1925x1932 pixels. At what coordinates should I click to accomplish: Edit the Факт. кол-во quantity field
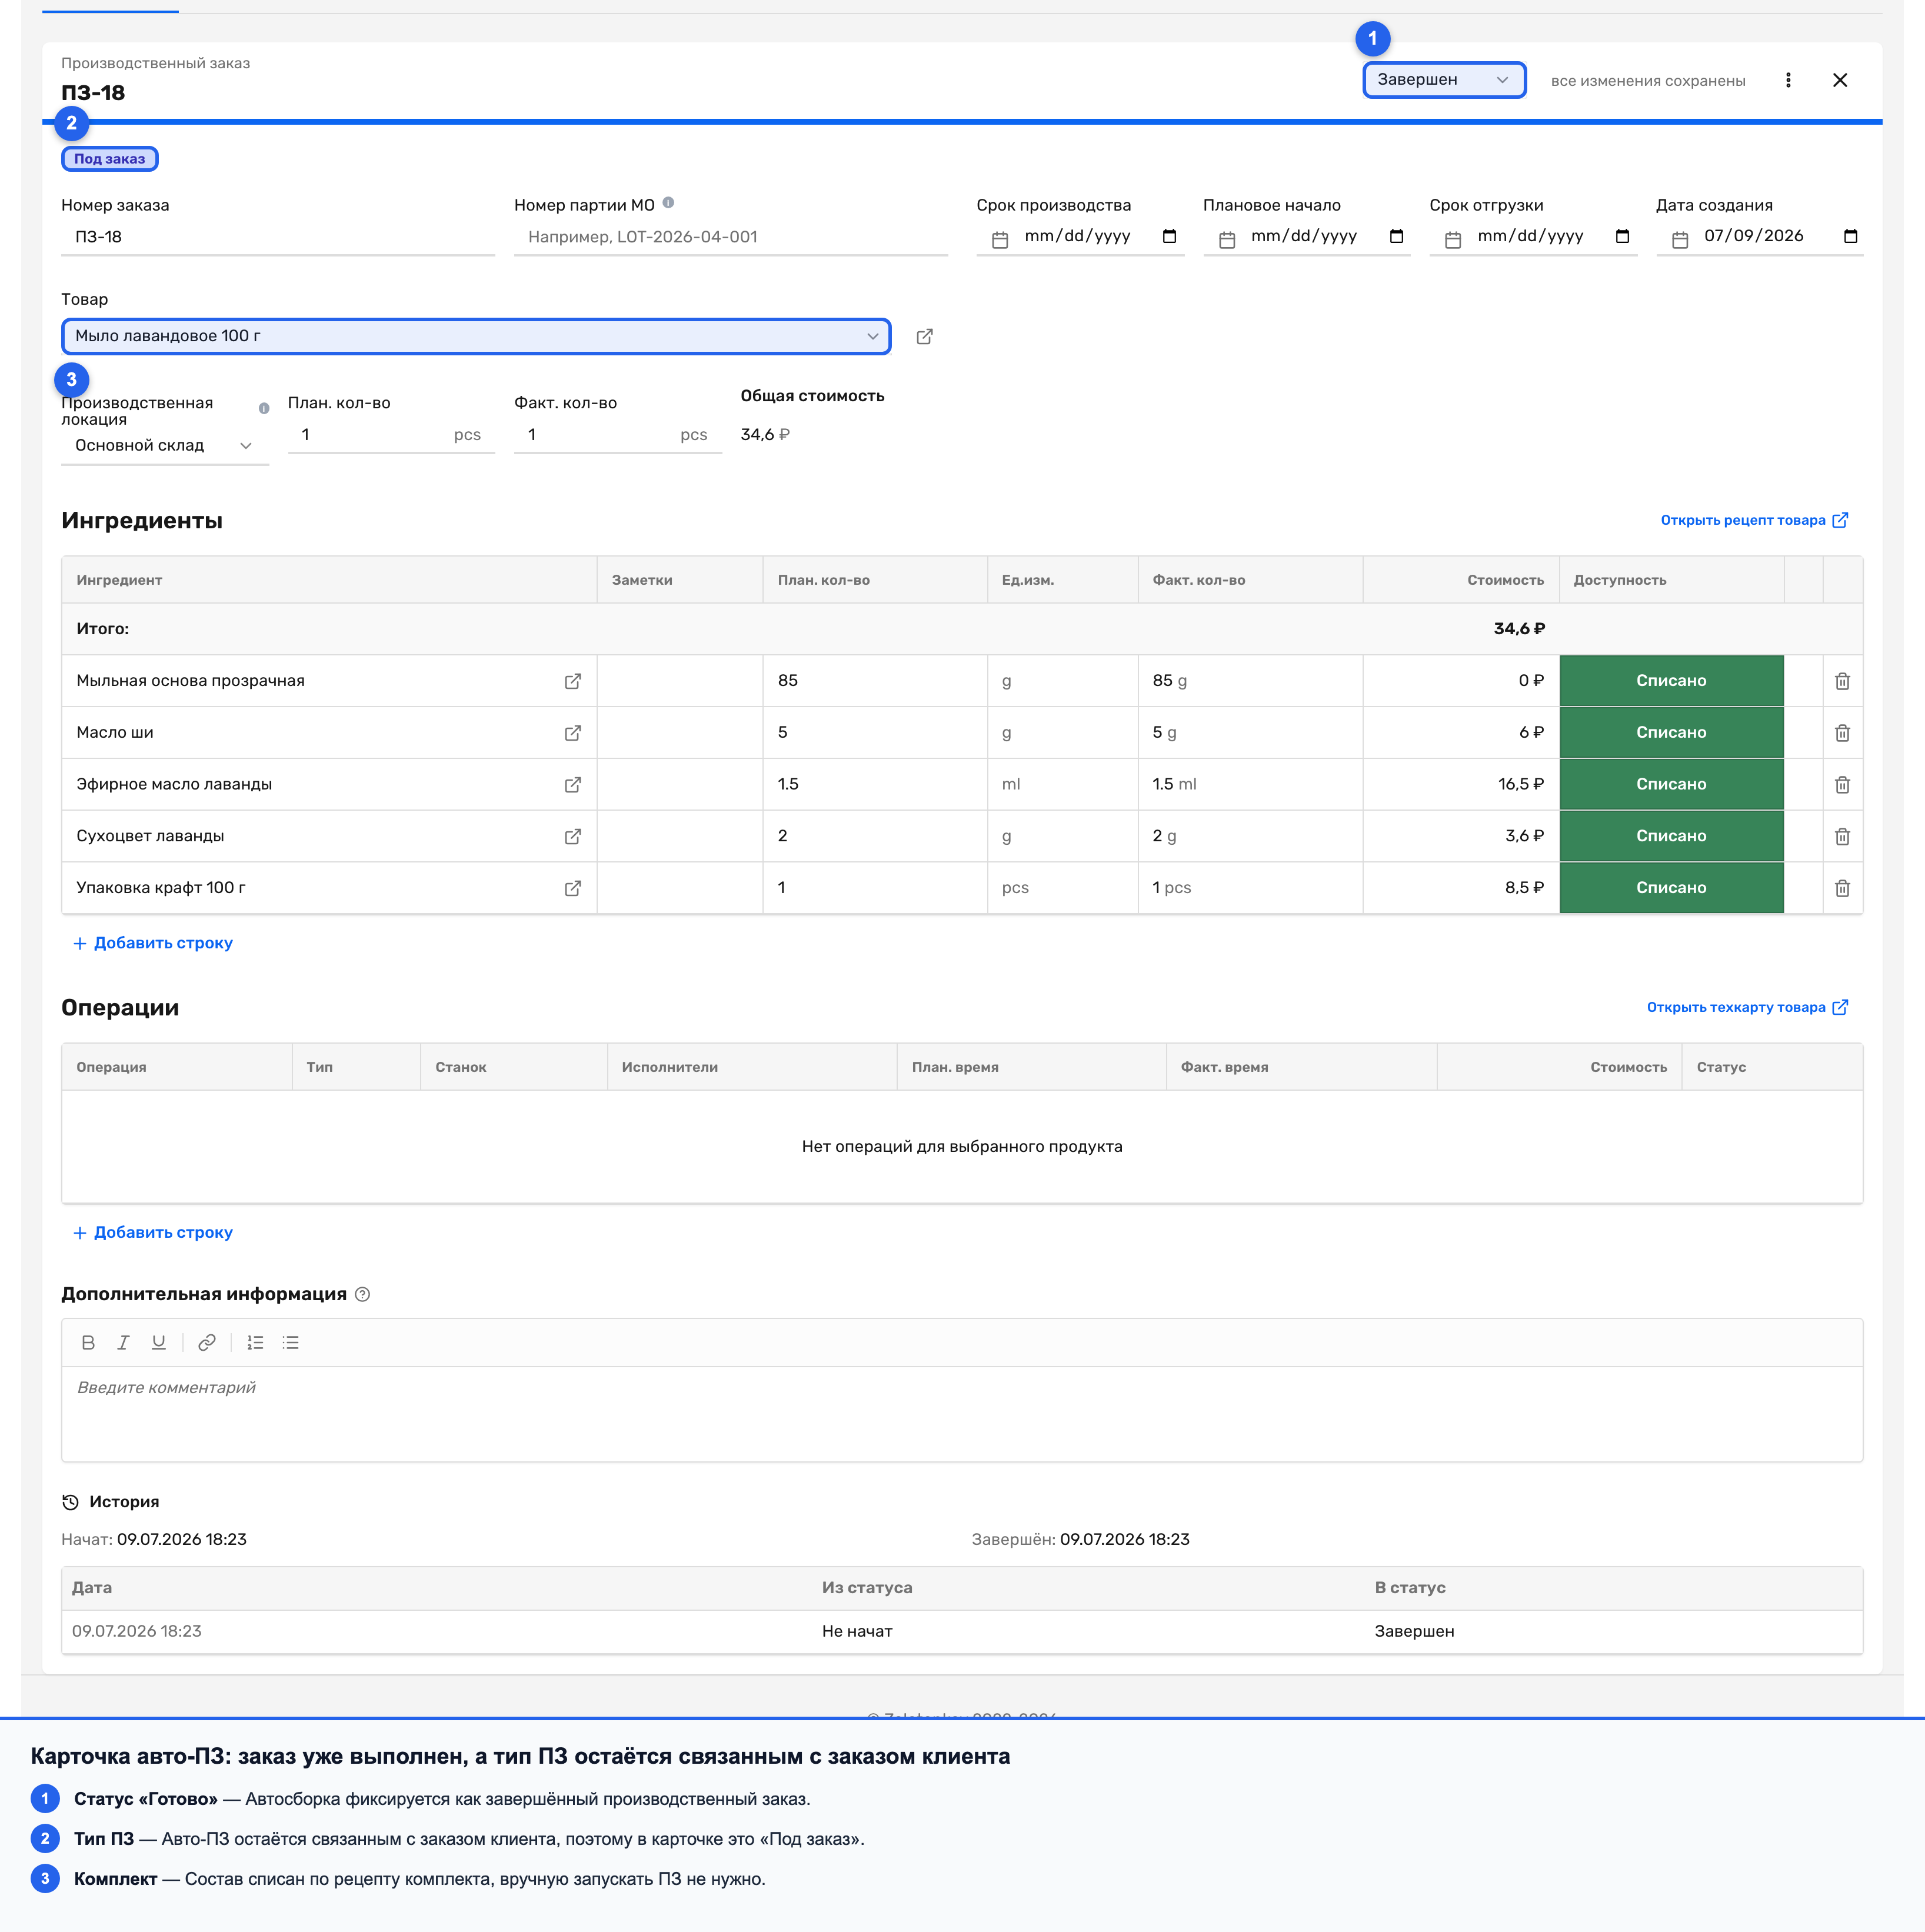pyautogui.click(x=618, y=435)
